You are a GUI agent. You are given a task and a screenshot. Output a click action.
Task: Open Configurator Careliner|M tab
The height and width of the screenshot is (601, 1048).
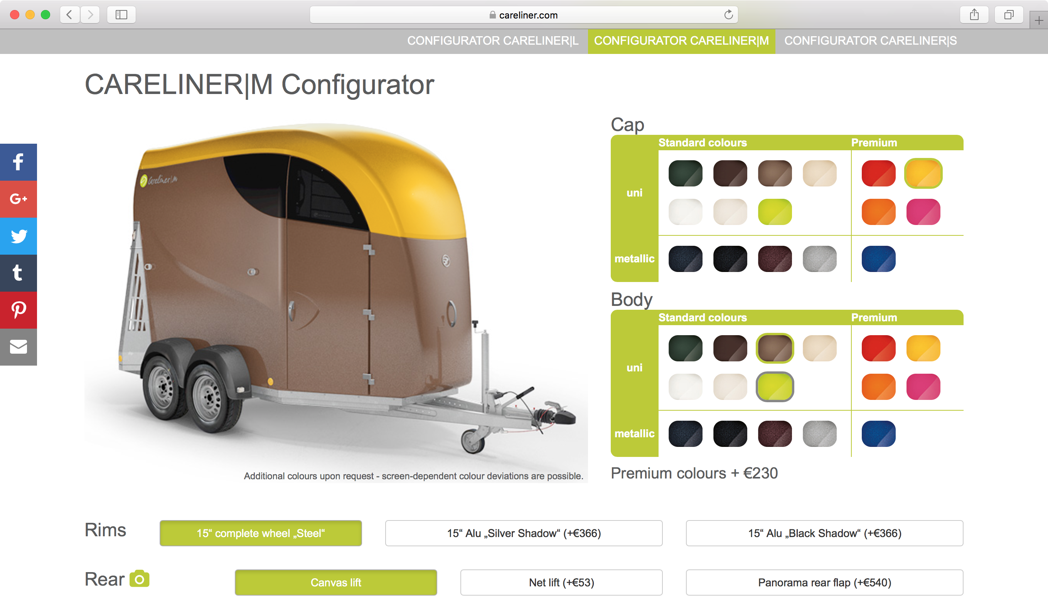682,41
